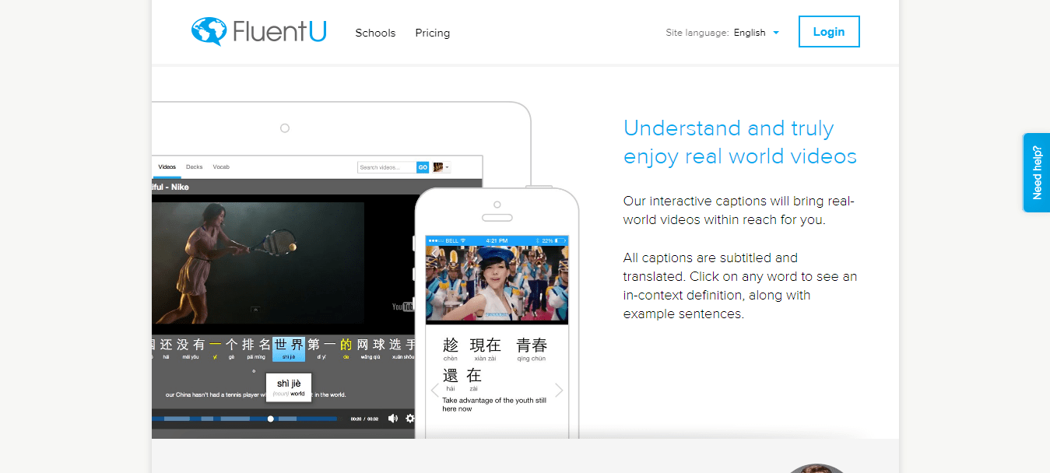
Task: Click the left arrow in phone captions
Action: pyautogui.click(x=434, y=391)
